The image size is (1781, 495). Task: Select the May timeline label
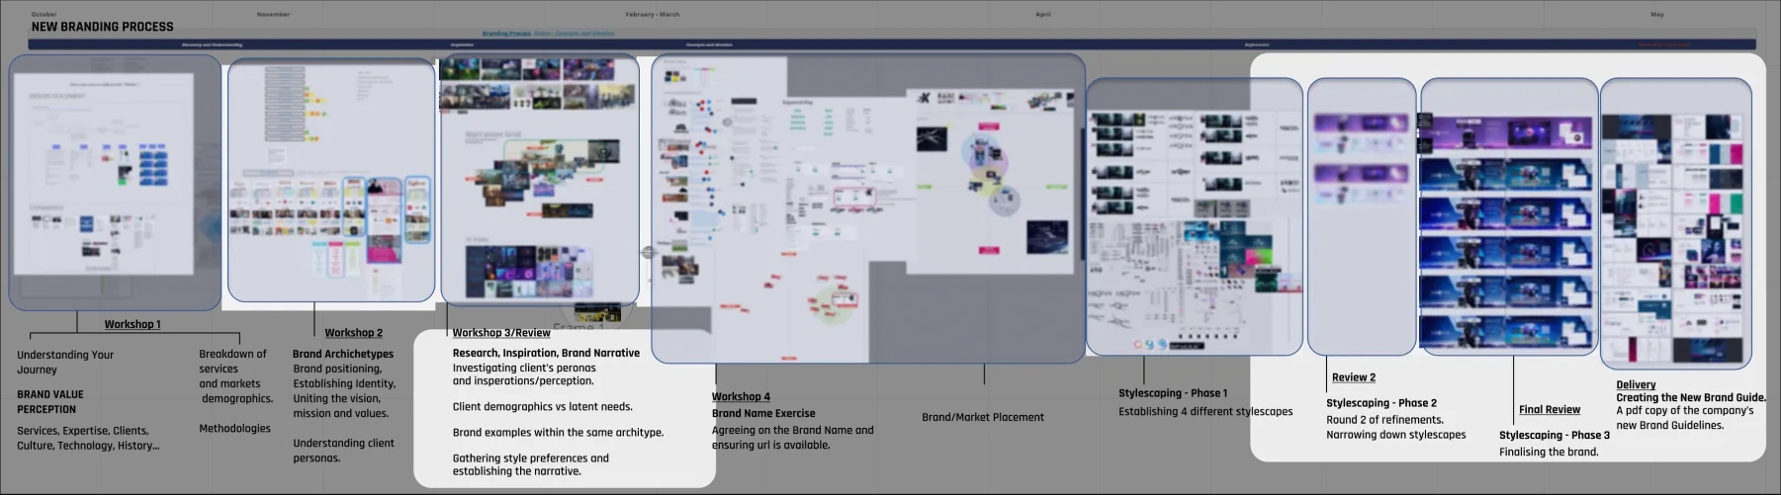point(1657,14)
